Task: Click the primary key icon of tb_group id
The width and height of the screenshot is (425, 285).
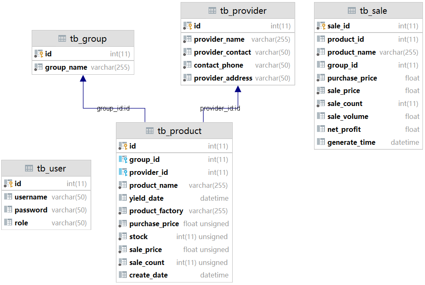Action: coord(39,54)
